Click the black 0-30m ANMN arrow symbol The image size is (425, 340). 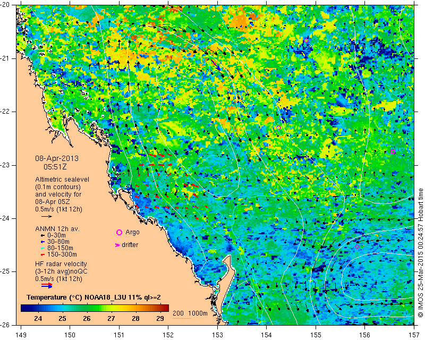click(x=42, y=236)
